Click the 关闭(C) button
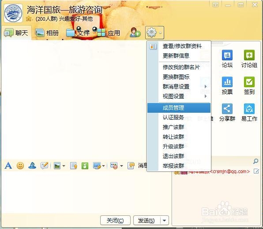This screenshot has height=229, width=263. [x=115, y=221]
